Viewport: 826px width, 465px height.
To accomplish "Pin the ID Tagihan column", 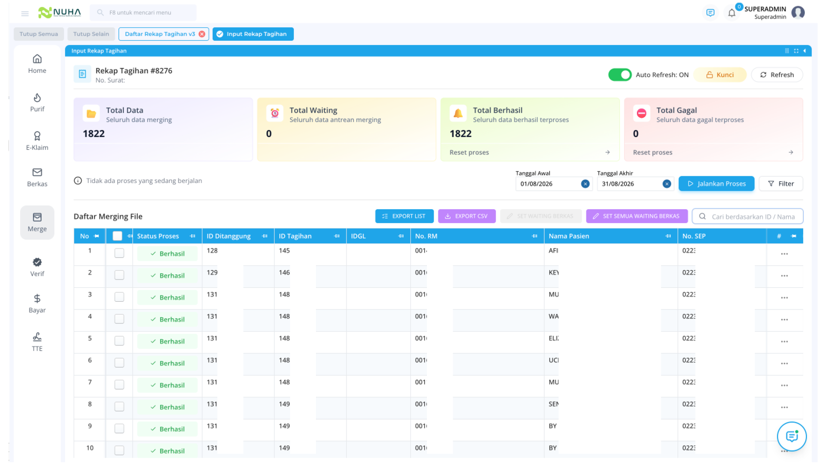I will (x=337, y=236).
